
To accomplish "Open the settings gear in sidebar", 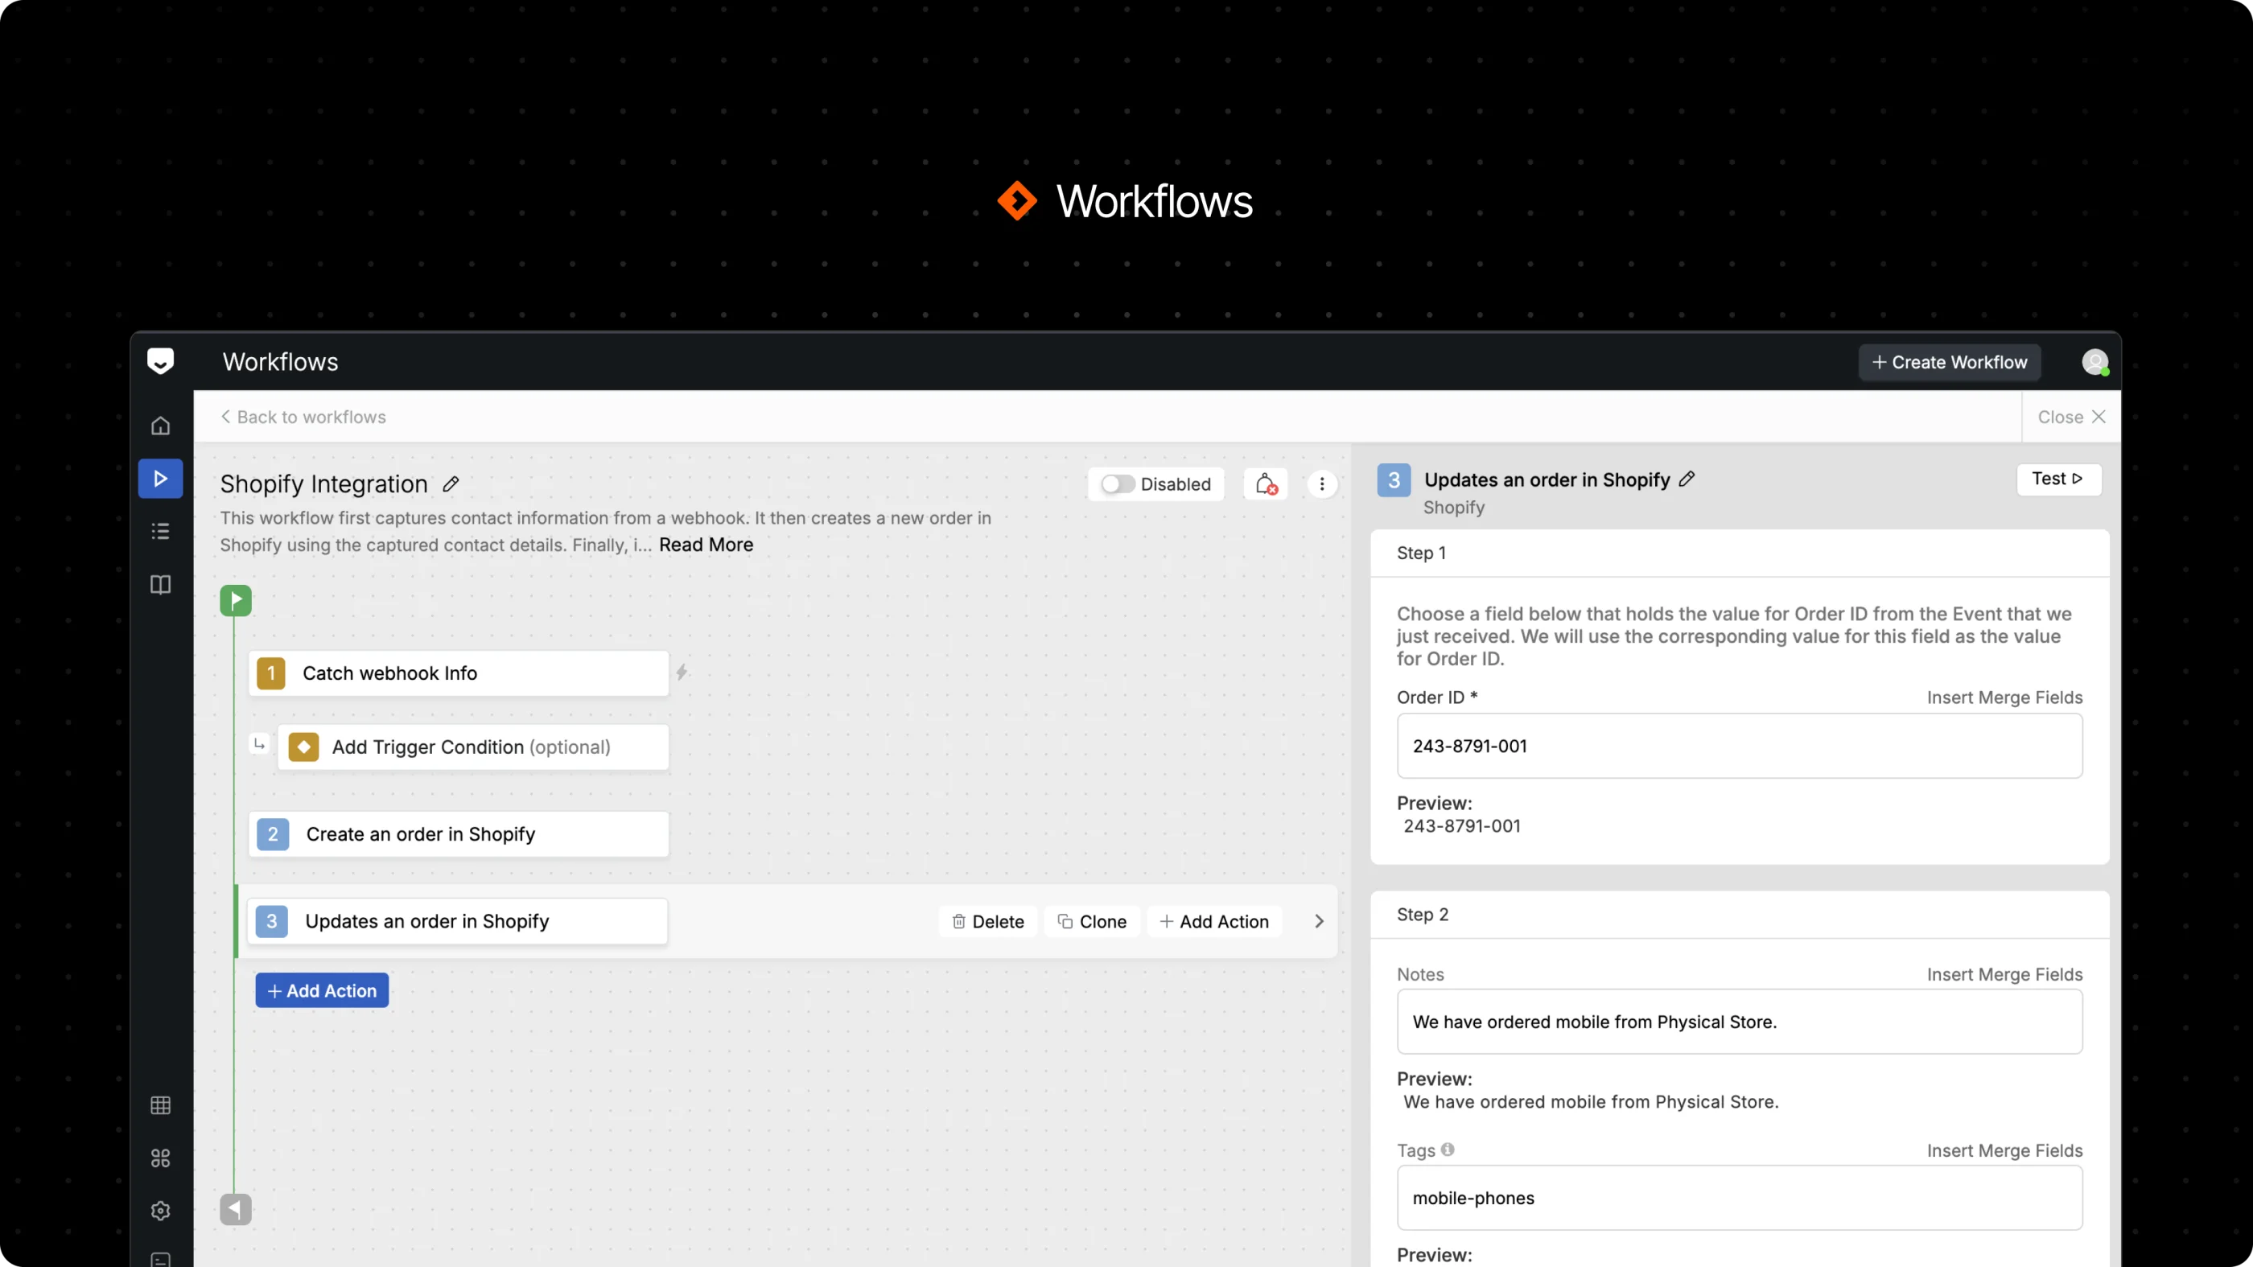I will (160, 1211).
